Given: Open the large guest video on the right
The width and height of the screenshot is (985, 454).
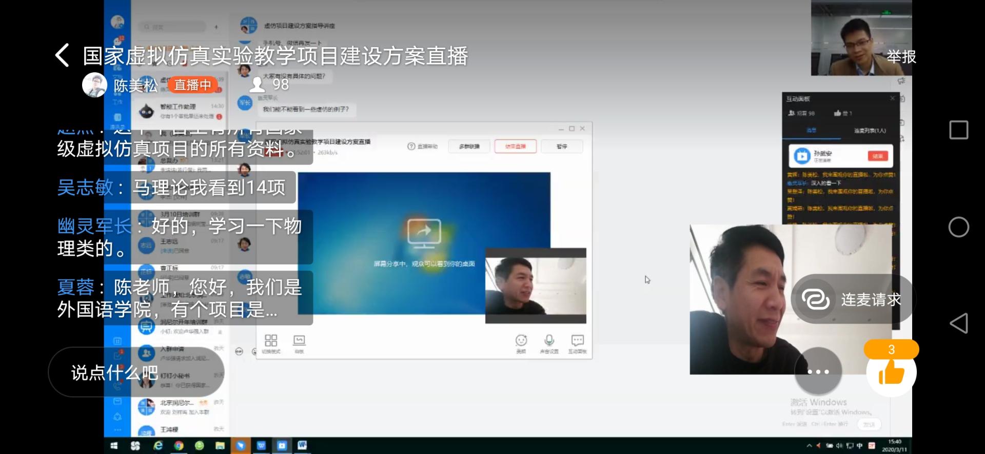Looking at the screenshot, I should (792, 299).
